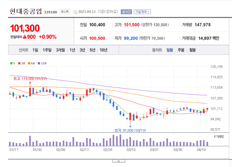Collapse the chart with the bottom up-arrow button
This screenshot has height=167, width=232.
[x=119, y=161]
